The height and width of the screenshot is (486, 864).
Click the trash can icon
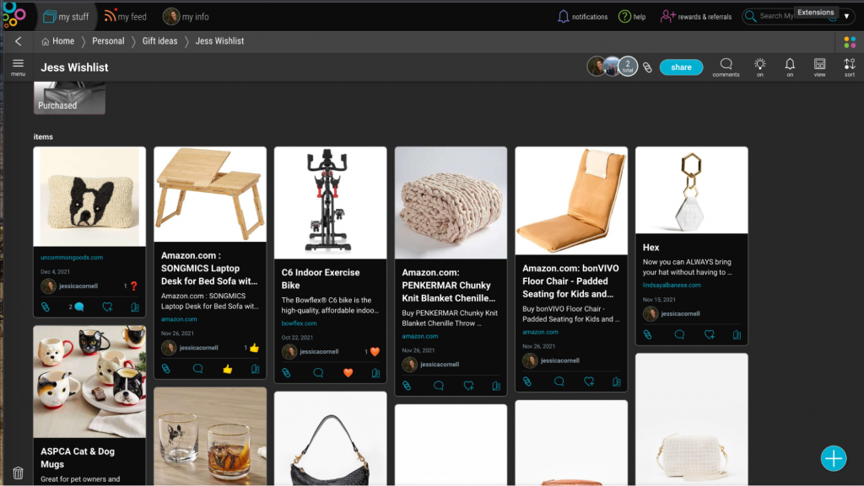pos(19,473)
